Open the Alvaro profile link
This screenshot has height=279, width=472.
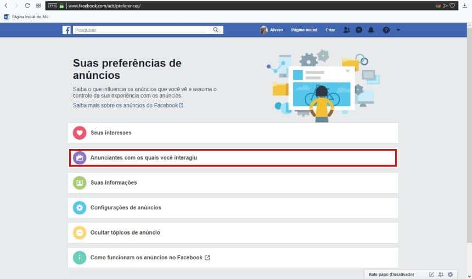tap(272, 30)
